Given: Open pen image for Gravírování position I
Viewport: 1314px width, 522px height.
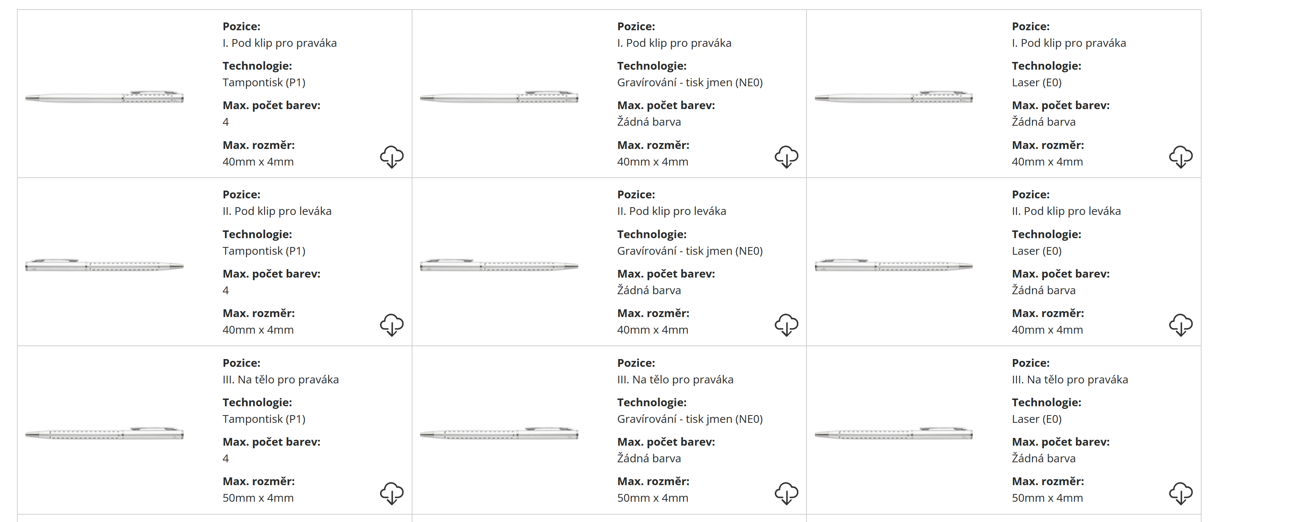Looking at the screenshot, I should (499, 97).
